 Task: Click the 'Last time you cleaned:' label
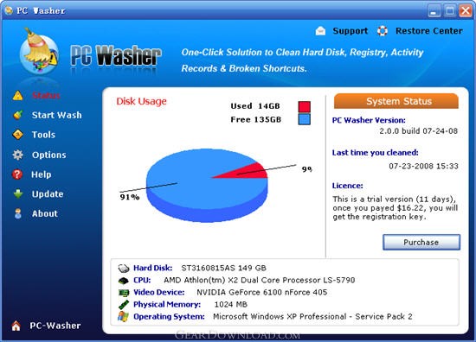tap(376, 153)
